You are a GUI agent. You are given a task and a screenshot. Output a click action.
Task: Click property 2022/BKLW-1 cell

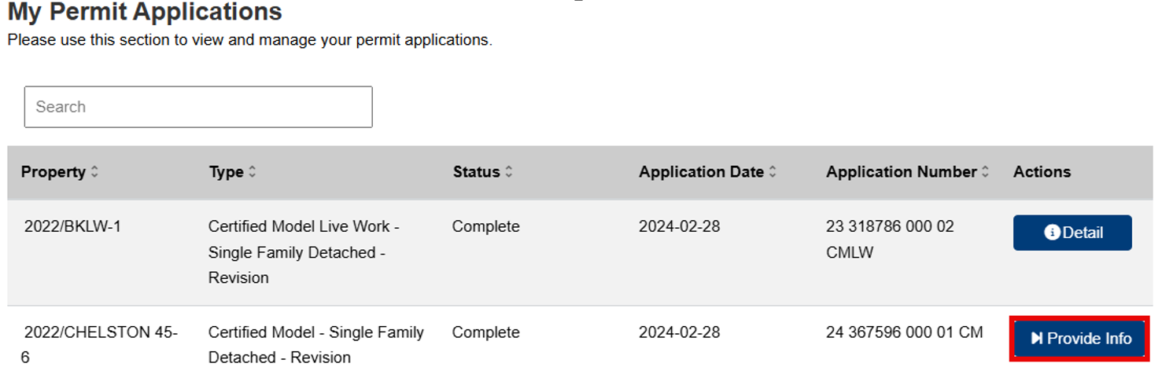[72, 226]
